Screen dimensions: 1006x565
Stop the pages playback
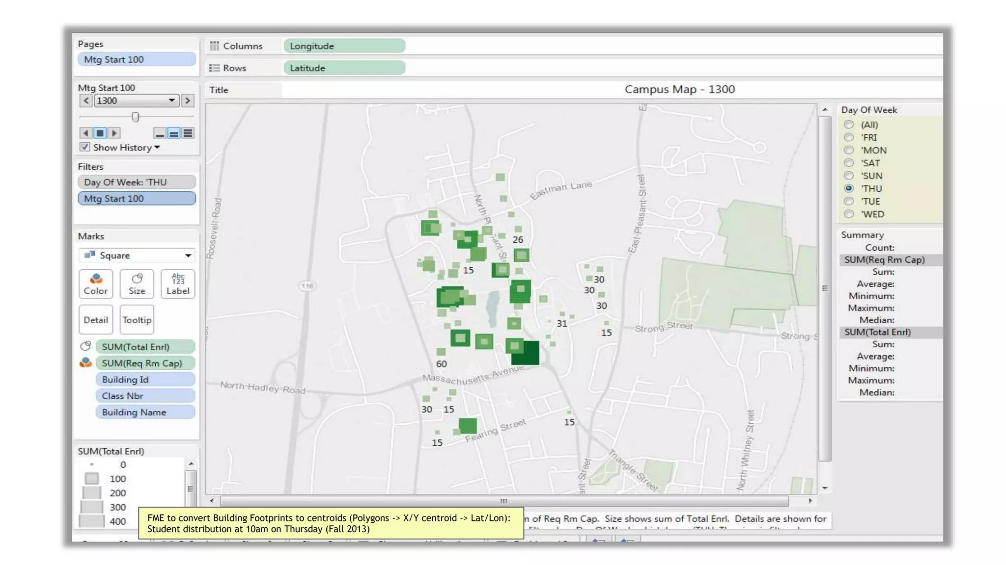click(x=100, y=133)
